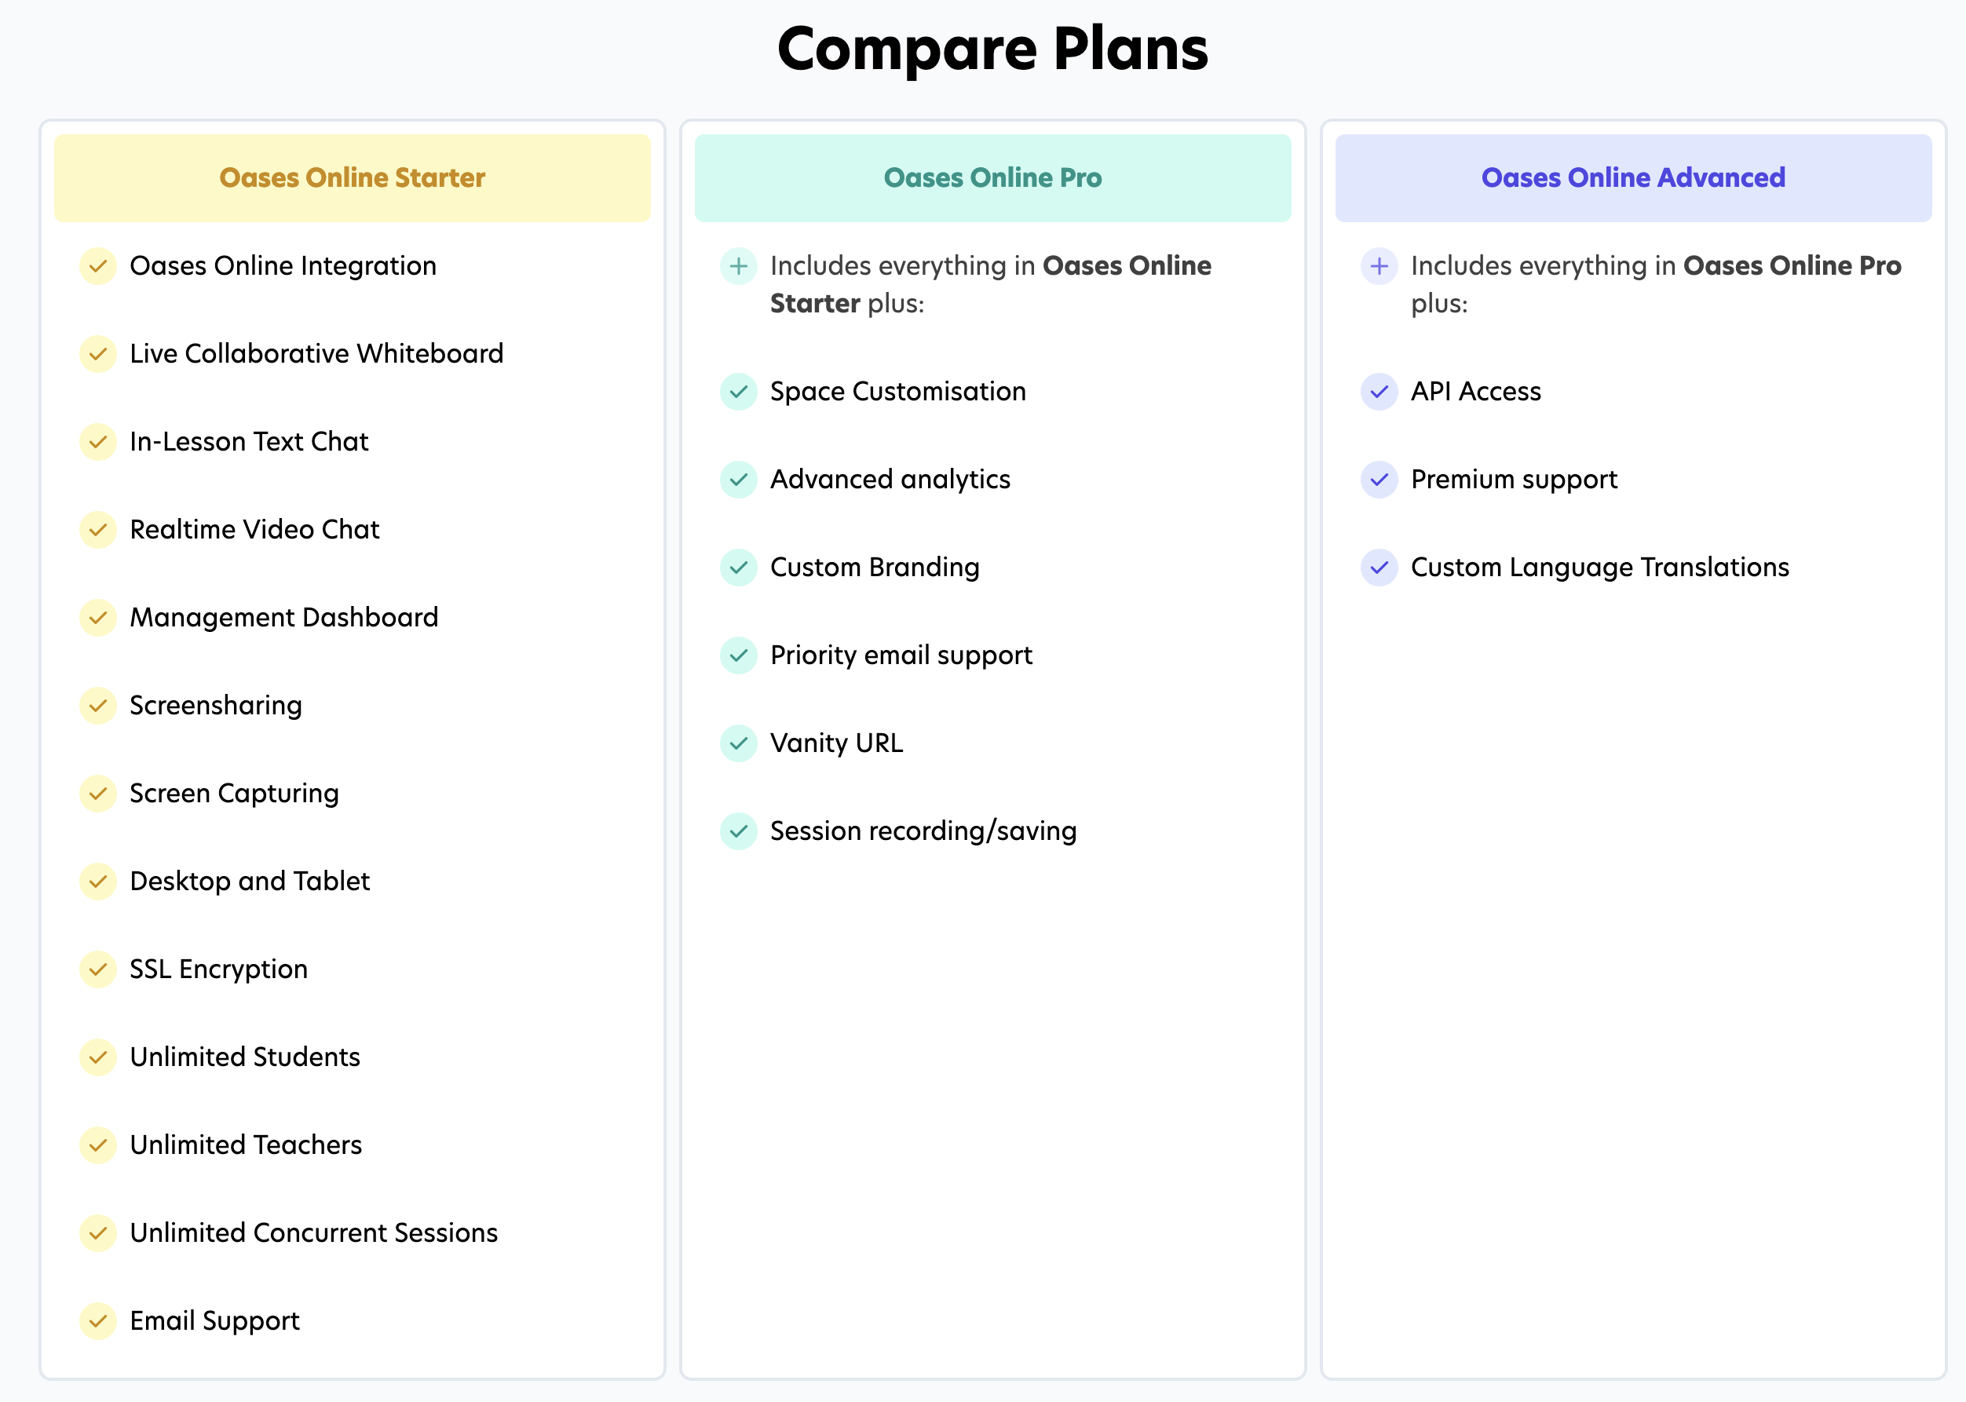Screen dimensions: 1966x1402
Task: Click the checkmark beside Custom Language Translations
Action: pos(1379,568)
